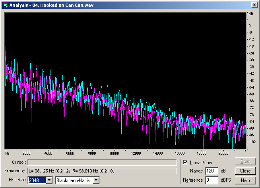Screen dimensions: 260x188
Task: Focus the Reference dBFS input field
Action: point(211,180)
